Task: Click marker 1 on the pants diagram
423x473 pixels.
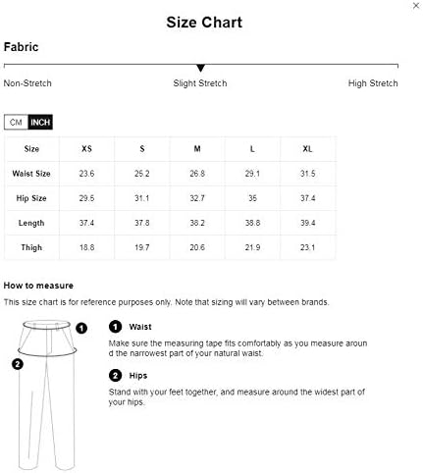Action: [x=81, y=328]
